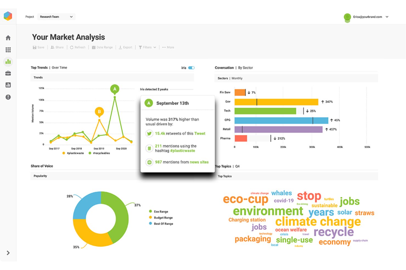The image size is (406, 270).
Task: Refresh the market analysis dashboard
Action: pyautogui.click(x=78, y=47)
